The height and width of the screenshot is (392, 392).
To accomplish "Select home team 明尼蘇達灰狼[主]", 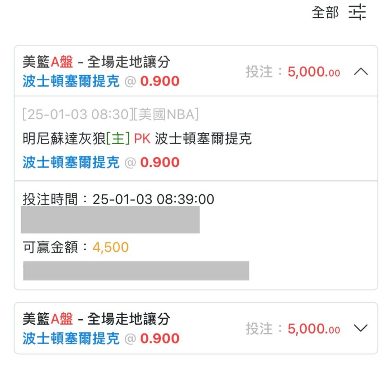I will [76, 138].
